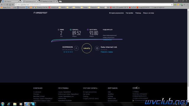Open the Speedtest Global Index footer link

pos(42,101)
